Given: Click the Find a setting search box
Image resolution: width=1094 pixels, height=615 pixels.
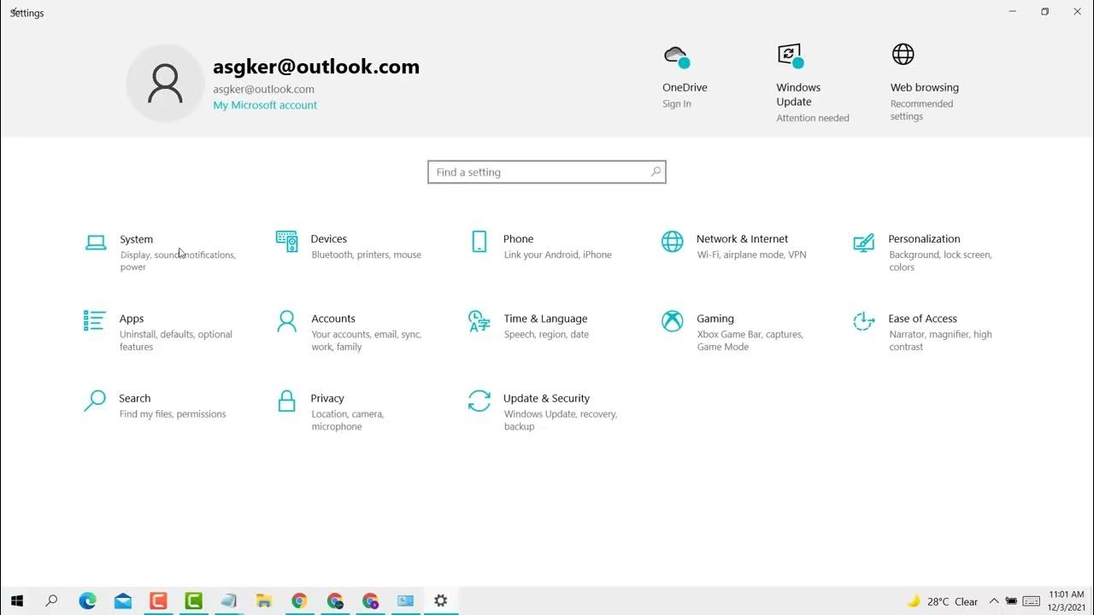Looking at the screenshot, I should [x=547, y=172].
